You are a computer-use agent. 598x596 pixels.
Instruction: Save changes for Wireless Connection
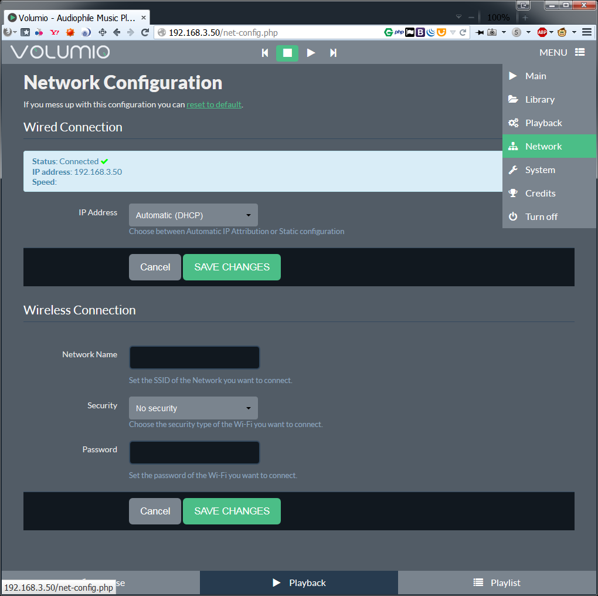[x=232, y=512]
